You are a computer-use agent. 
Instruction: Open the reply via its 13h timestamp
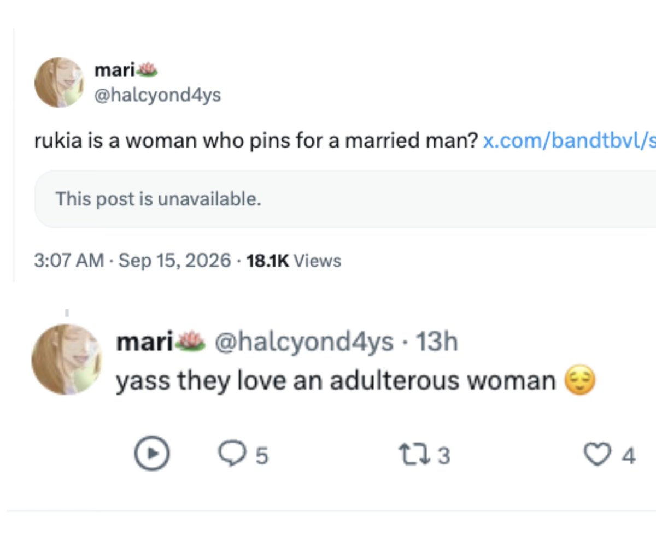pos(436,342)
